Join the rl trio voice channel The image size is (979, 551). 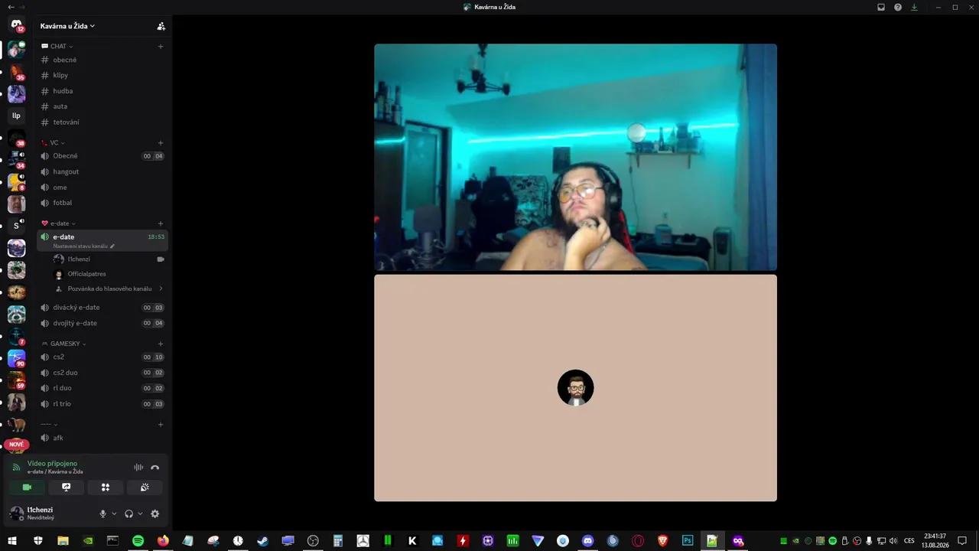102,404
